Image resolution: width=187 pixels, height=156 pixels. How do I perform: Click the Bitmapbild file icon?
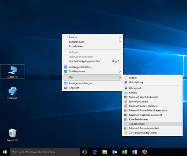pyautogui.click(x=126, y=88)
